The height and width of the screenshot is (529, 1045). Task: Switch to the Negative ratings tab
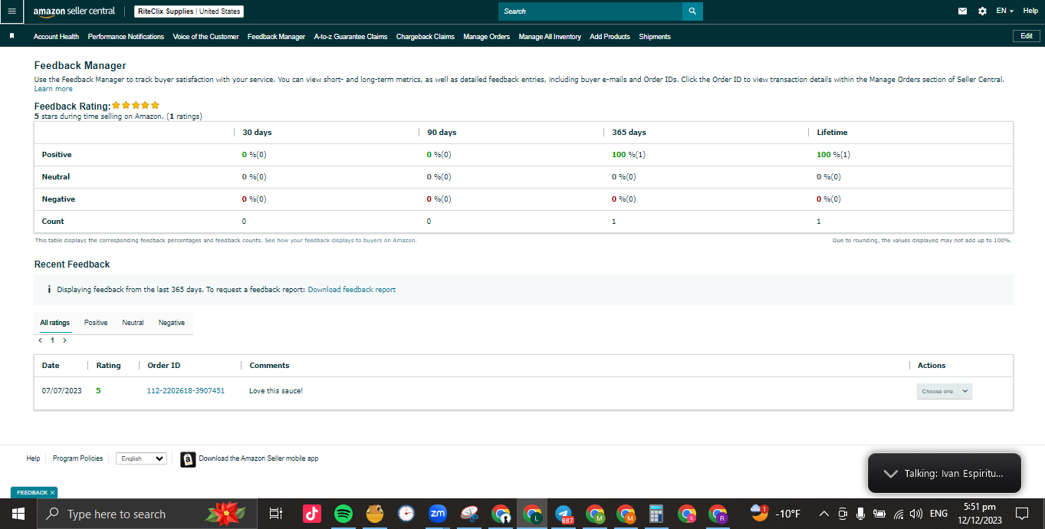(172, 323)
